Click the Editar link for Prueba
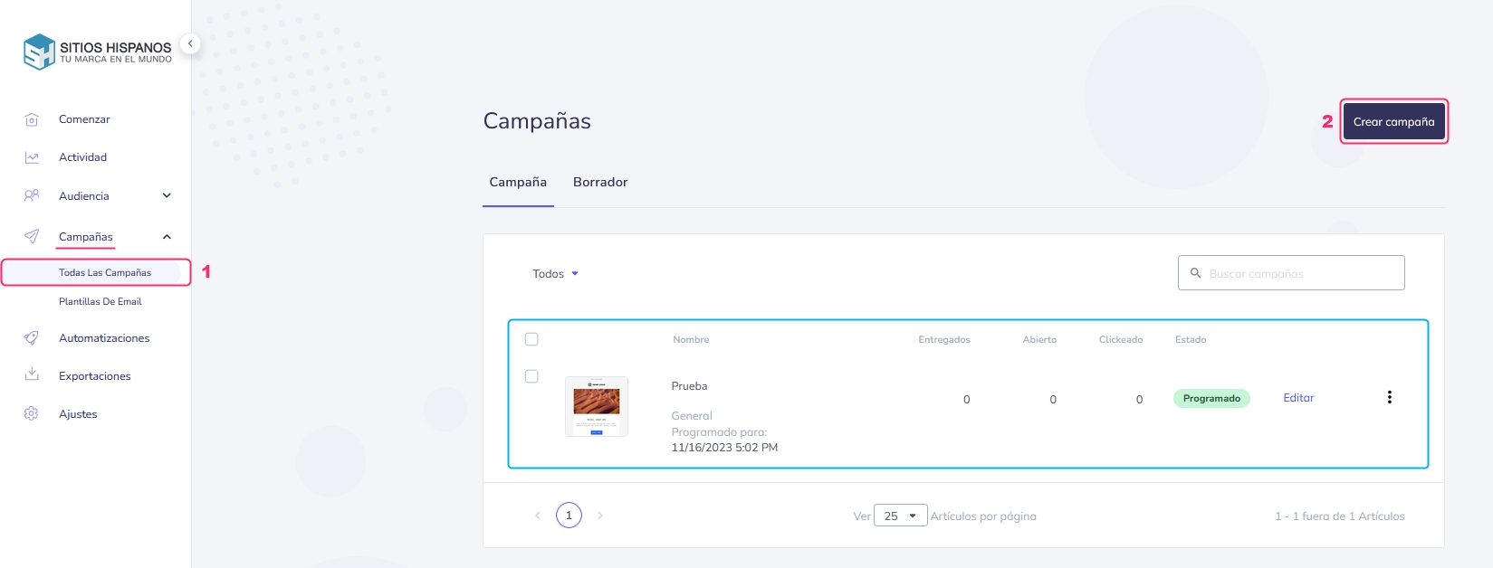Screen dimensions: 1493x568 coord(1298,398)
